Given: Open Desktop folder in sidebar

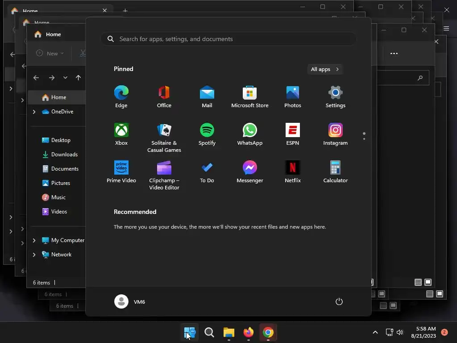Looking at the screenshot, I should pyautogui.click(x=56, y=140).
